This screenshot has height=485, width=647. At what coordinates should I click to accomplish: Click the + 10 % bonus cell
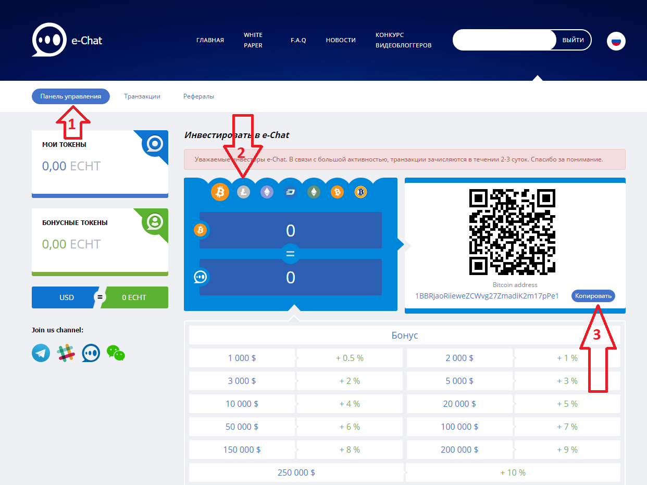coord(513,472)
